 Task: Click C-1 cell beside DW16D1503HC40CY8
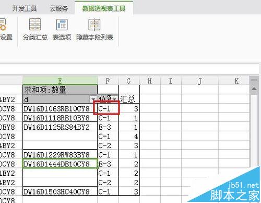coord(108,191)
